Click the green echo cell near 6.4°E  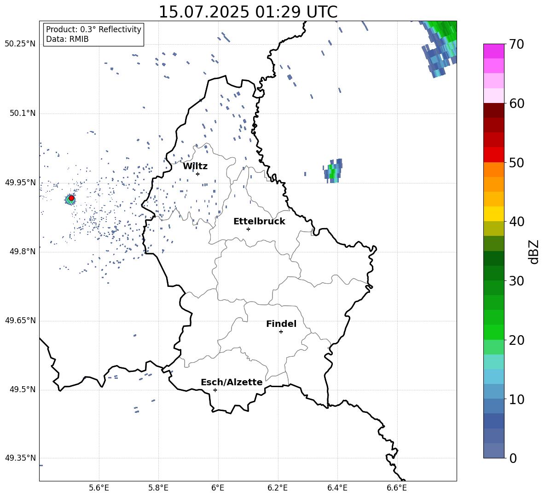click(333, 171)
